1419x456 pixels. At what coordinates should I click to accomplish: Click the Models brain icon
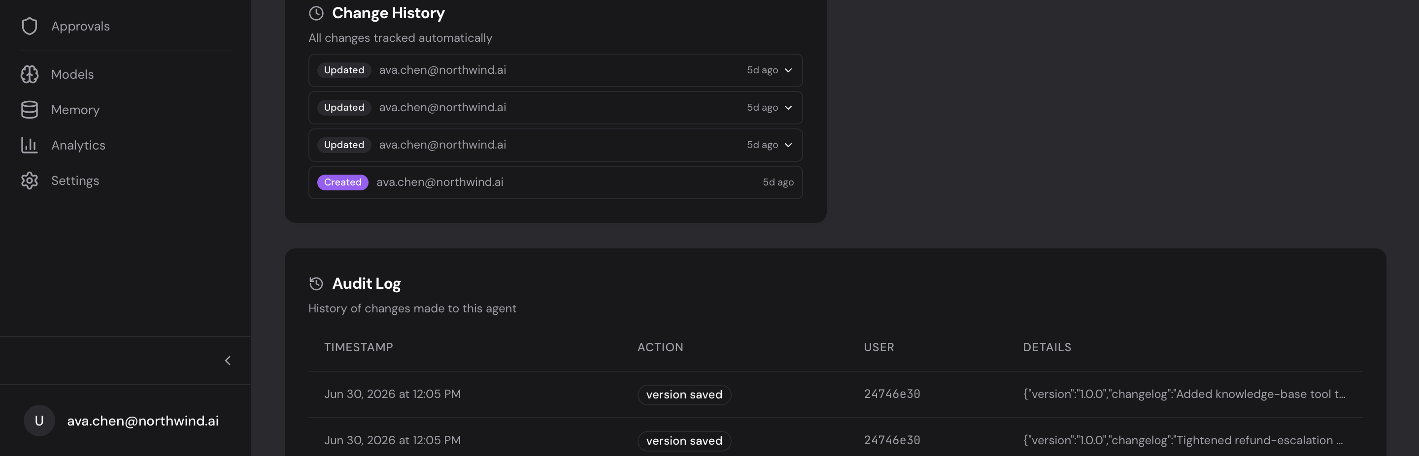29,74
